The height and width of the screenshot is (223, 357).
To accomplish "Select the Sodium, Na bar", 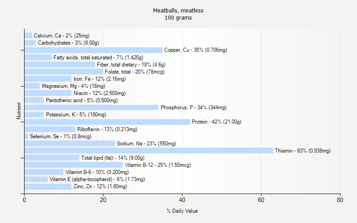I will point(70,144).
